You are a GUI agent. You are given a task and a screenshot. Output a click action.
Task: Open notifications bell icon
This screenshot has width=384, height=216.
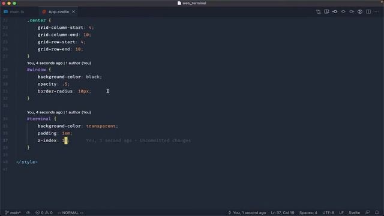[x=377, y=212]
